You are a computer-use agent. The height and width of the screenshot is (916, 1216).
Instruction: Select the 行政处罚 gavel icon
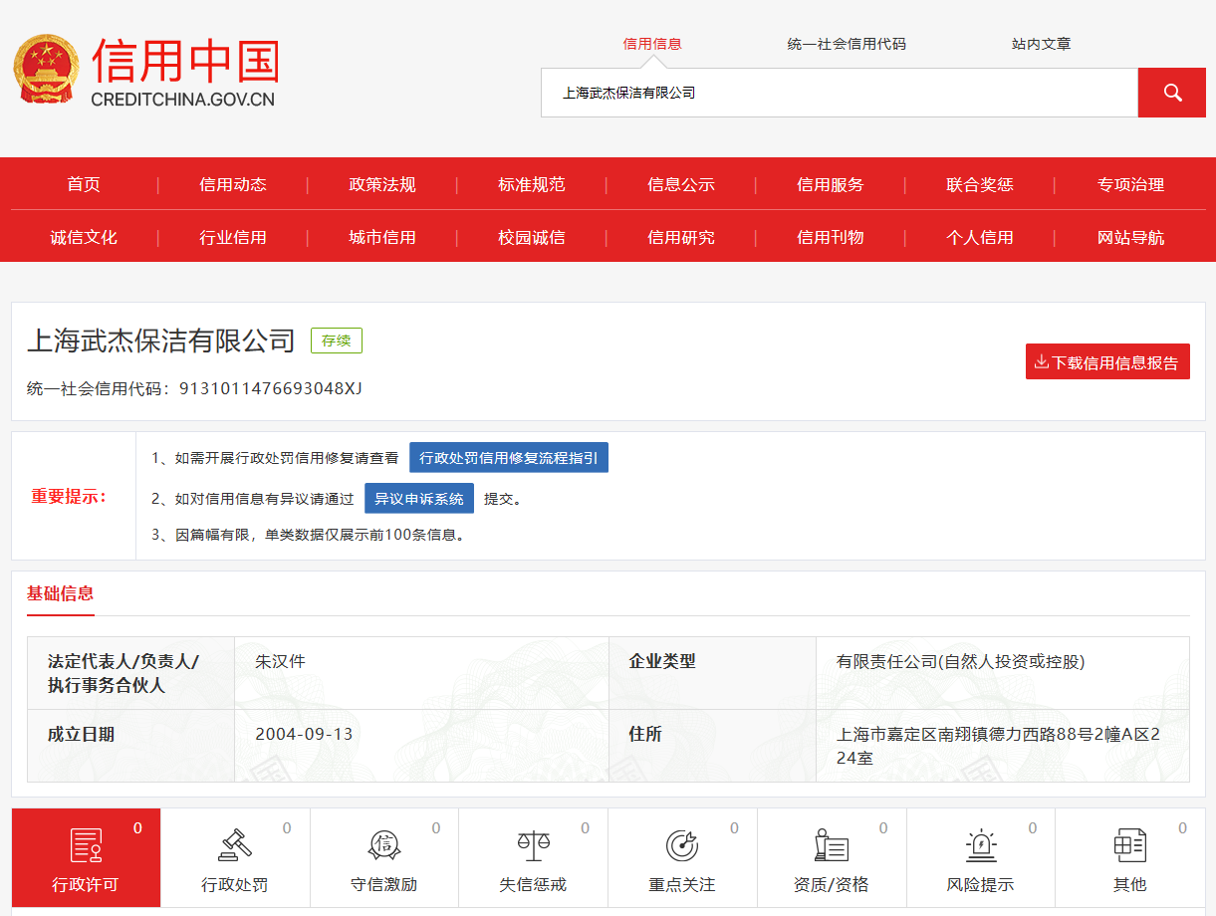pos(235,846)
